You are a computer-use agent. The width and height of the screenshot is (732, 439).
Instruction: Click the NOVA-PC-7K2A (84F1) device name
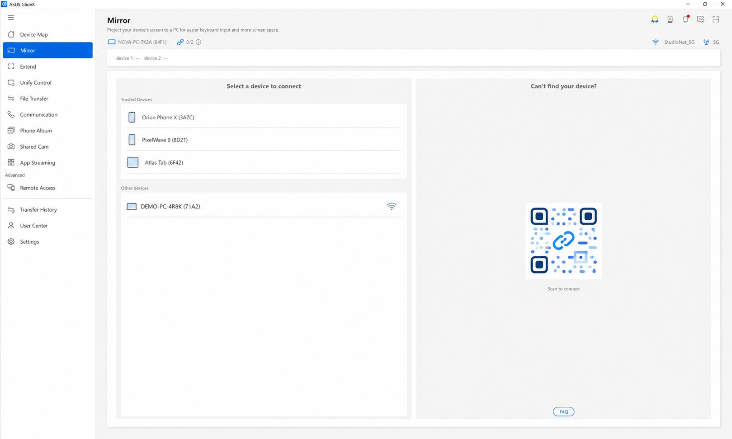(142, 42)
